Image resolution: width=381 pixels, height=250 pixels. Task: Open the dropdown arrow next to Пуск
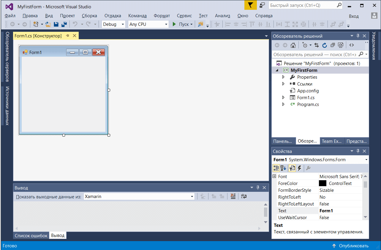(191, 24)
